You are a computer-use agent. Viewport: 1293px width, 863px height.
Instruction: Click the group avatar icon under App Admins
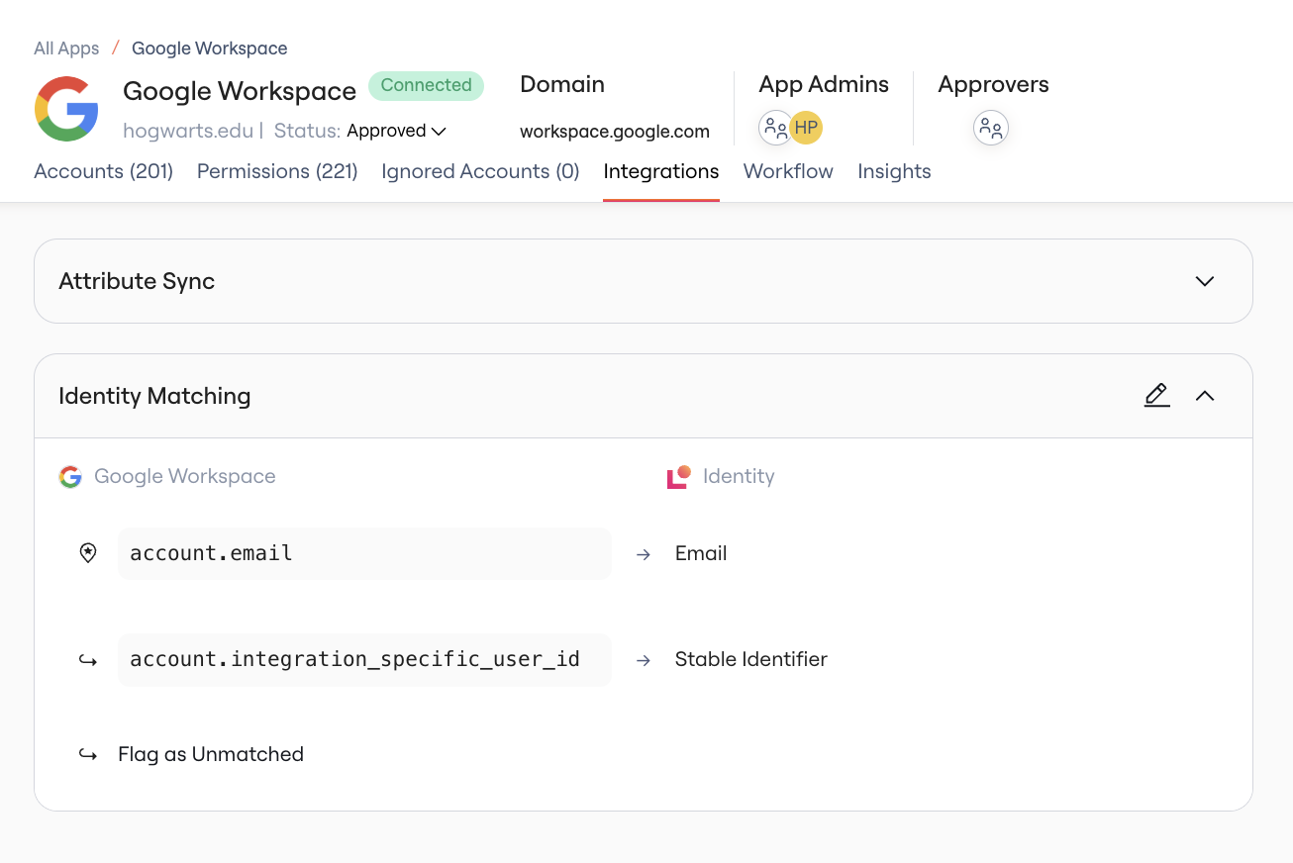tap(775, 128)
